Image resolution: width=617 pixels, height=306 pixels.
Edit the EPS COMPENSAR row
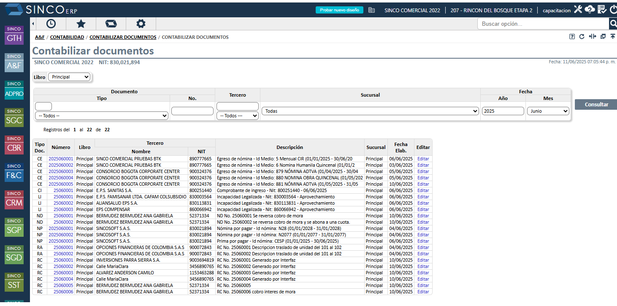(x=423, y=209)
